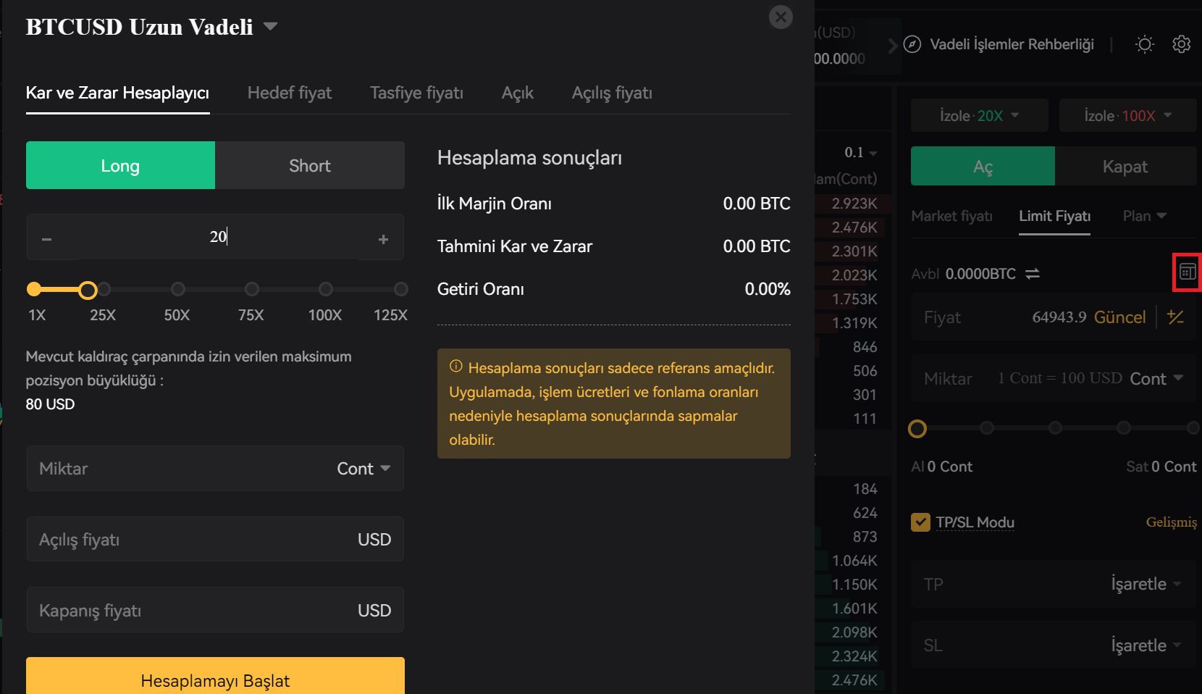Open the Plan order type dropdown
The image size is (1202, 694).
(1144, 216)
